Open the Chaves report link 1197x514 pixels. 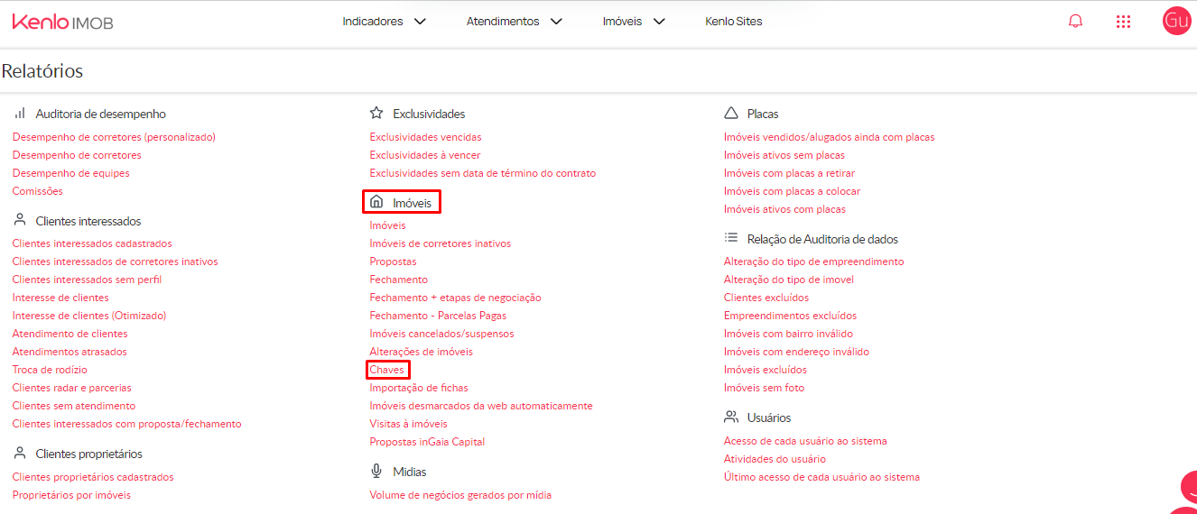point(387,370)
